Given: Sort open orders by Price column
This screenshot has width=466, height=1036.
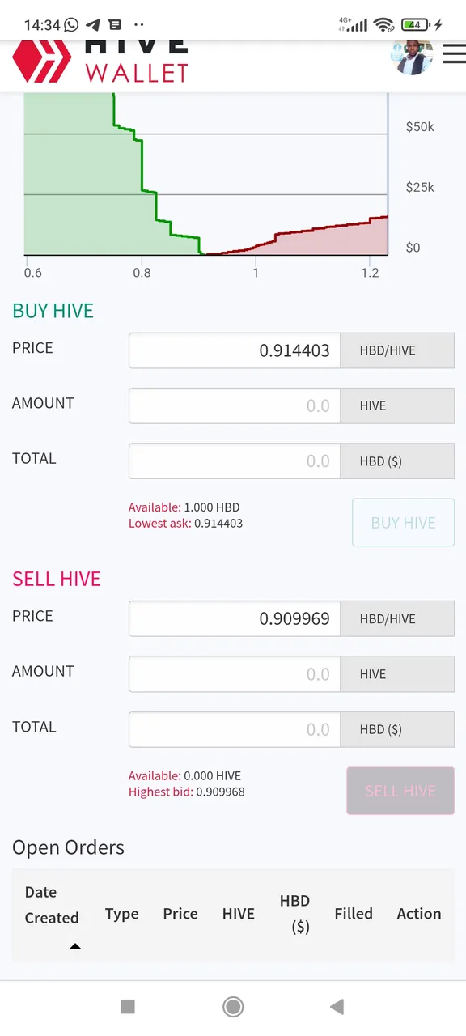Looking at the screenshot, I should (x=180, y=914).
